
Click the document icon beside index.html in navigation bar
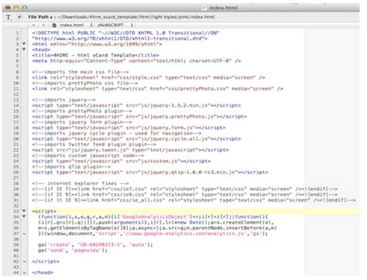[x=54, y=26]
